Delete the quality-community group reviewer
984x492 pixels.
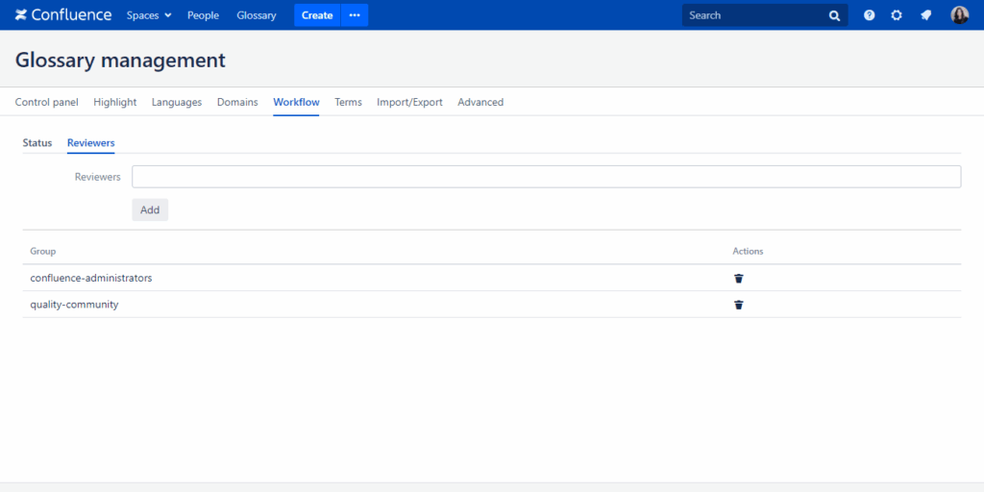[x=739, y=305]
